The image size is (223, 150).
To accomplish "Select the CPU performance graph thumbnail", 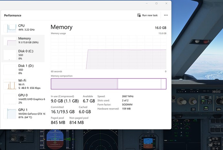I will pyautogui.click(x=10, y=28).
